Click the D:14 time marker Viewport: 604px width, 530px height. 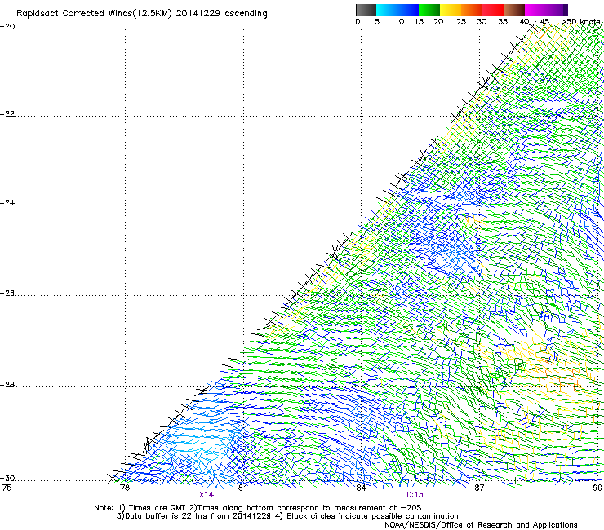tap(206, 495)
